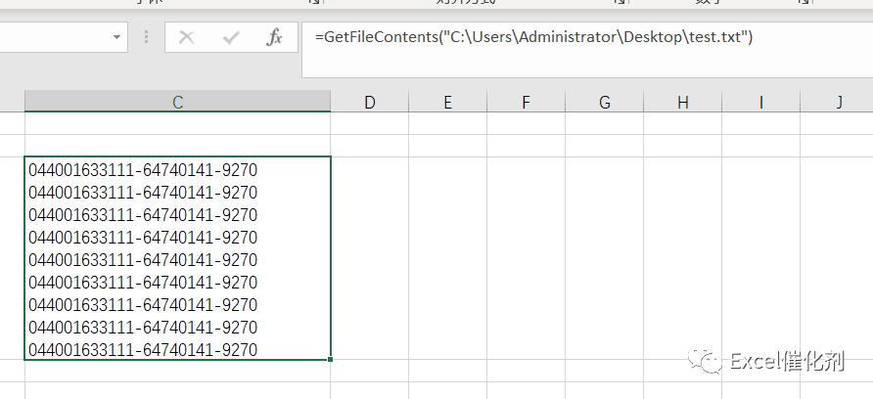This screenshot has width=873, height=399.
Task: Select column D header
Action: pos(370,102)
